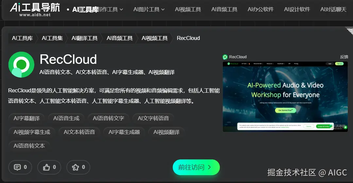This screenshot has height=183, width=353.
Task: Click small RecCloud icon above preview
Action: (x=225, y=57)
